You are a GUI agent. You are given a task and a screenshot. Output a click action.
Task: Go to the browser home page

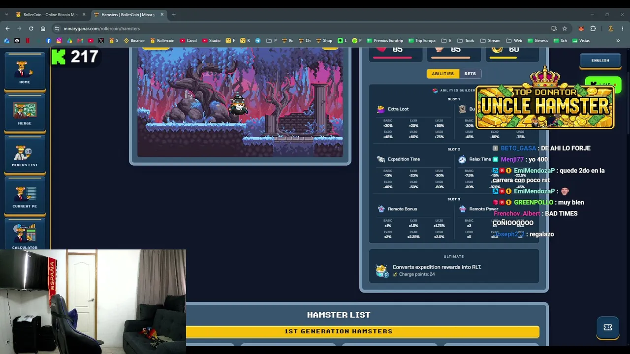click(x=43, y=29)
